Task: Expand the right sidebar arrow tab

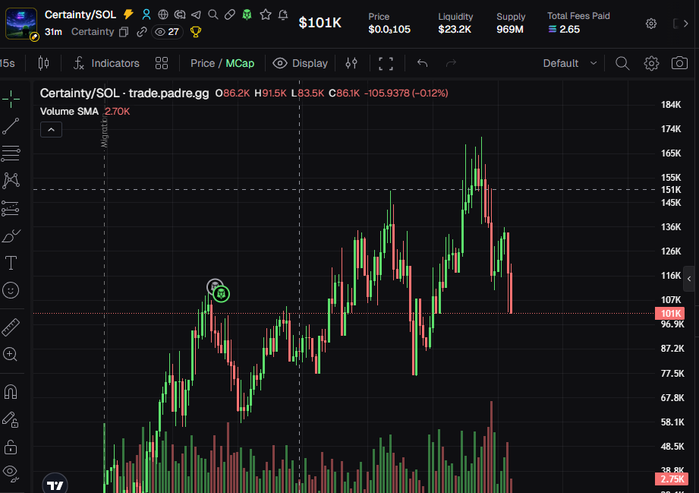Action: coord(689,279)
